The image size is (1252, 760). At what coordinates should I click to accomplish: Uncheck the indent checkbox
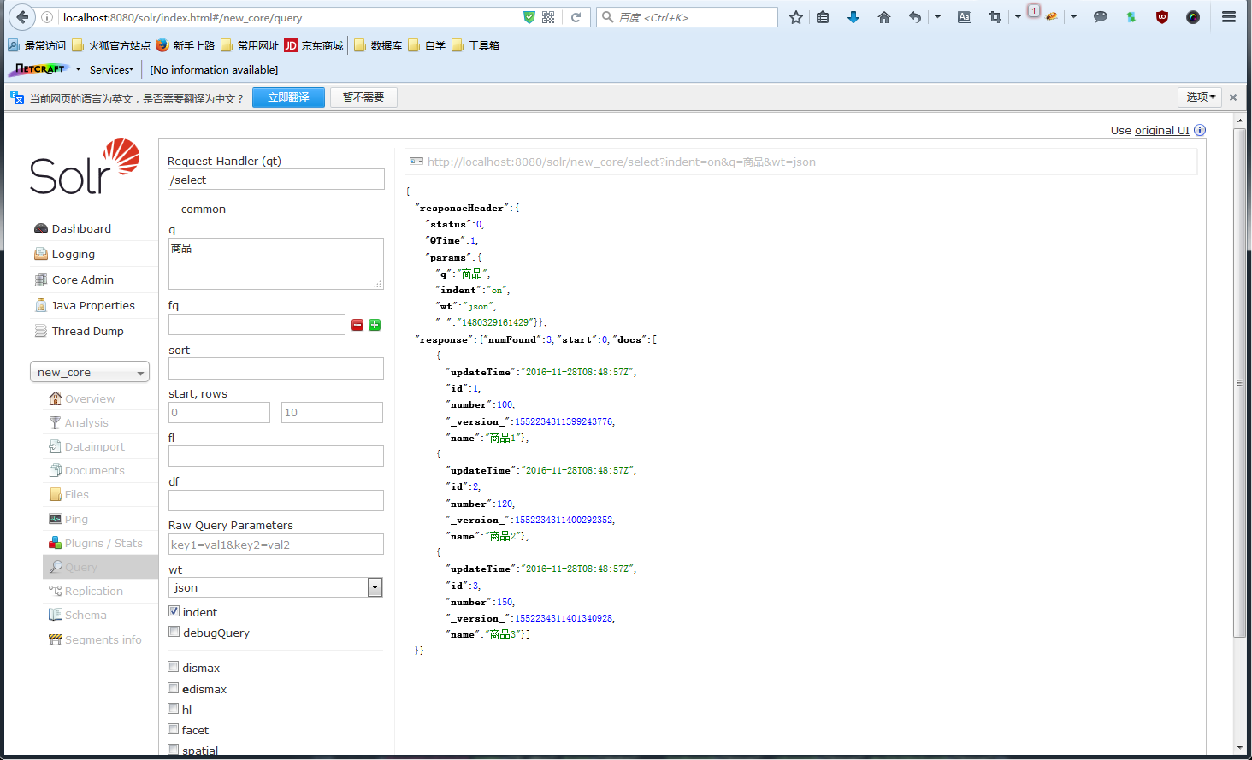point(174,611)
